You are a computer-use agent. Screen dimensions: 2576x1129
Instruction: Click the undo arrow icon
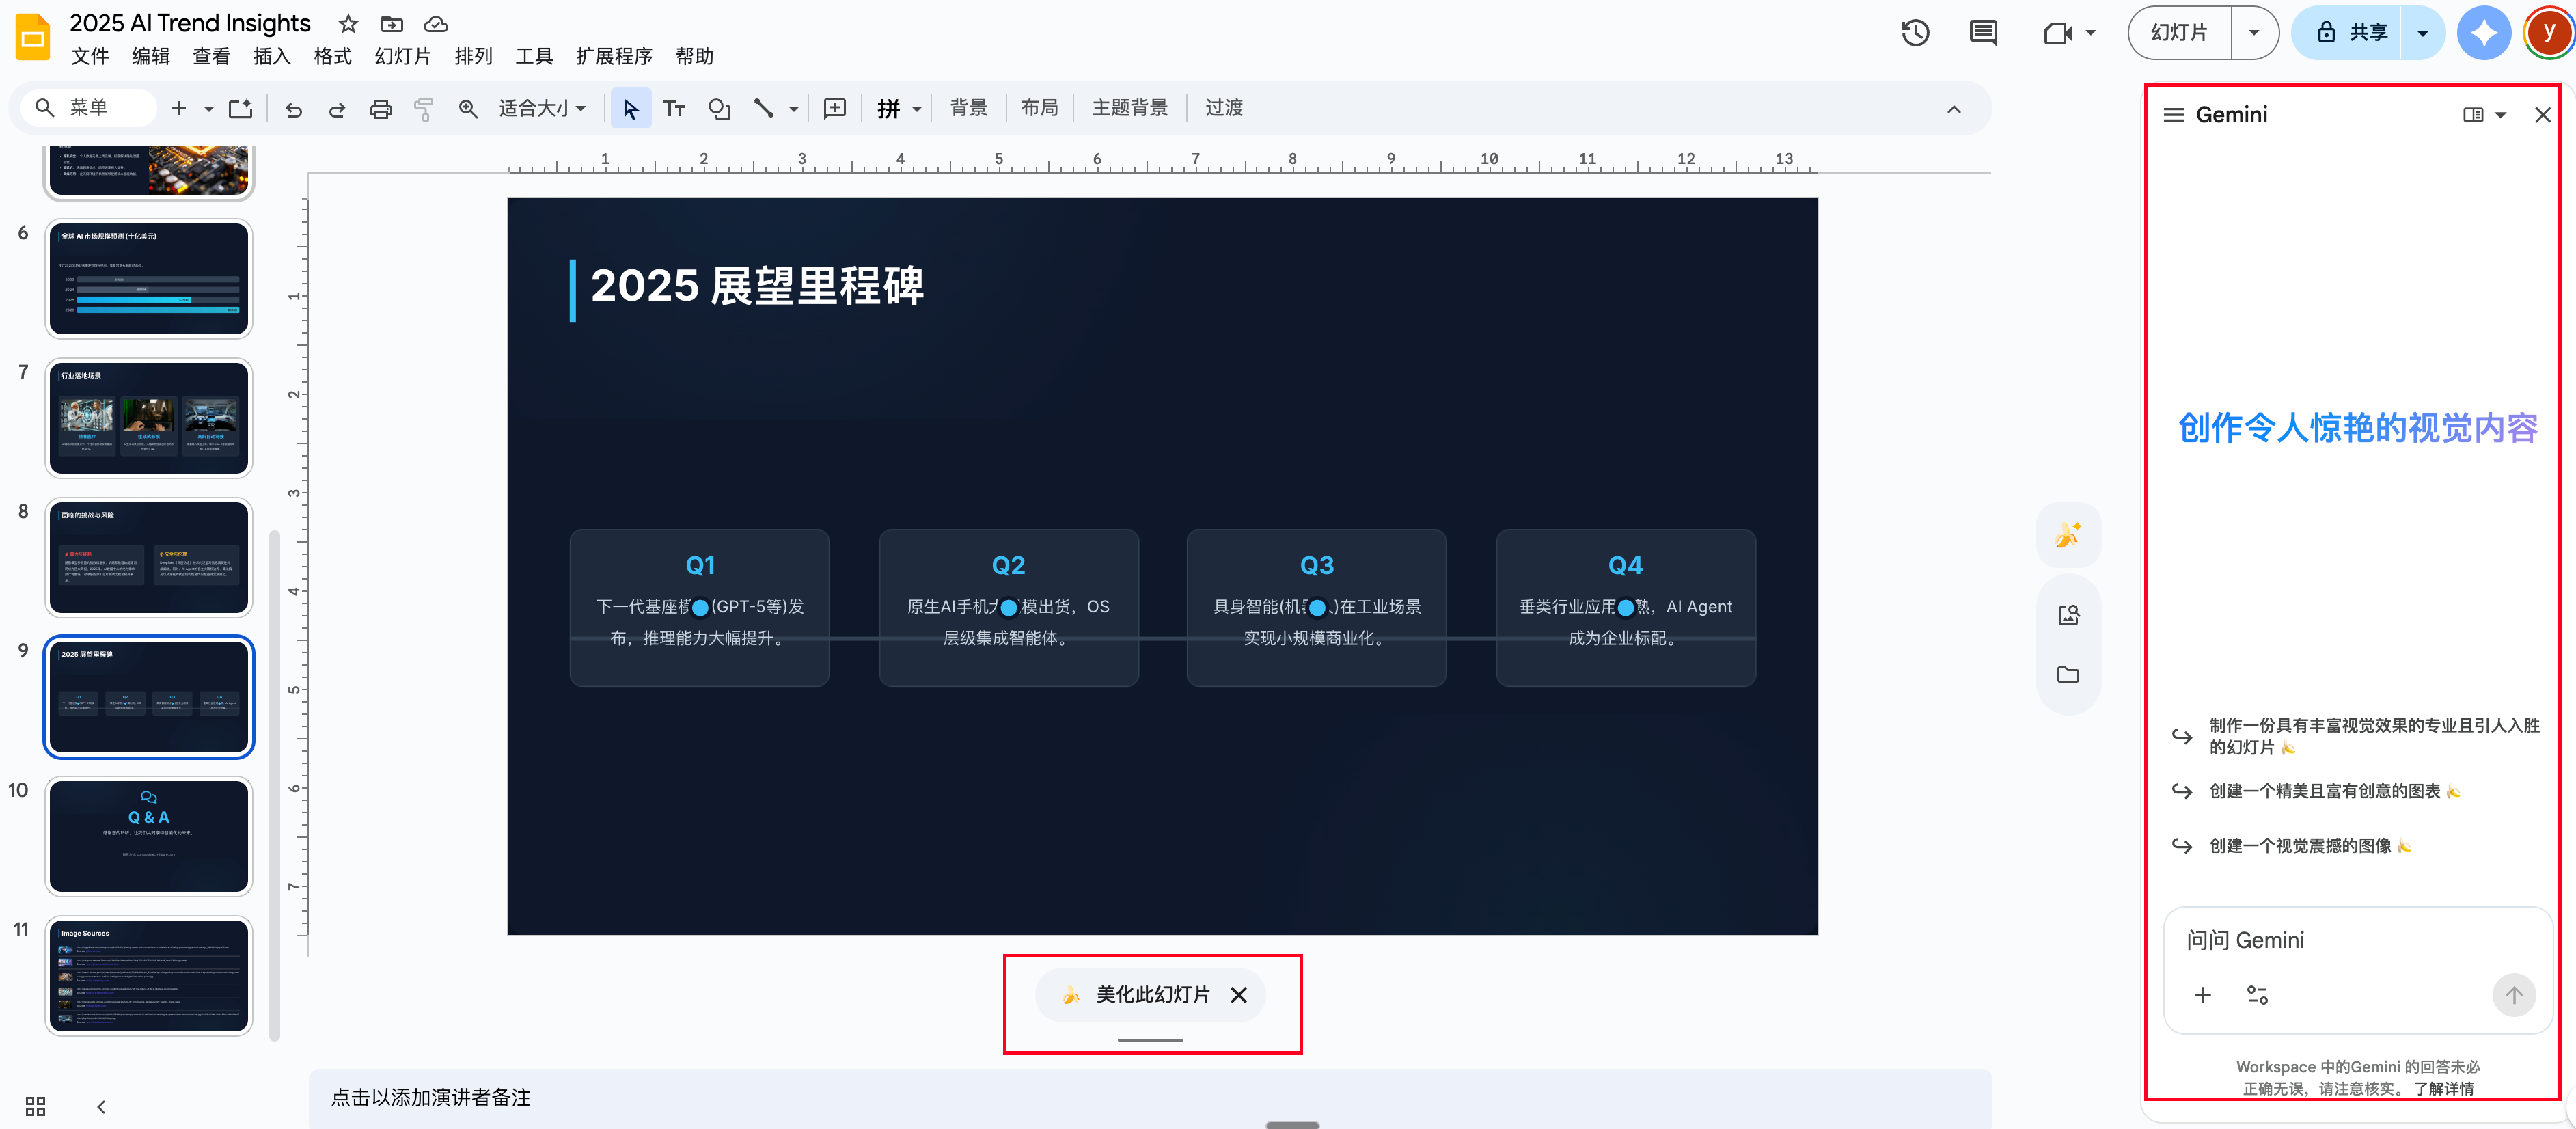(293, 109)
